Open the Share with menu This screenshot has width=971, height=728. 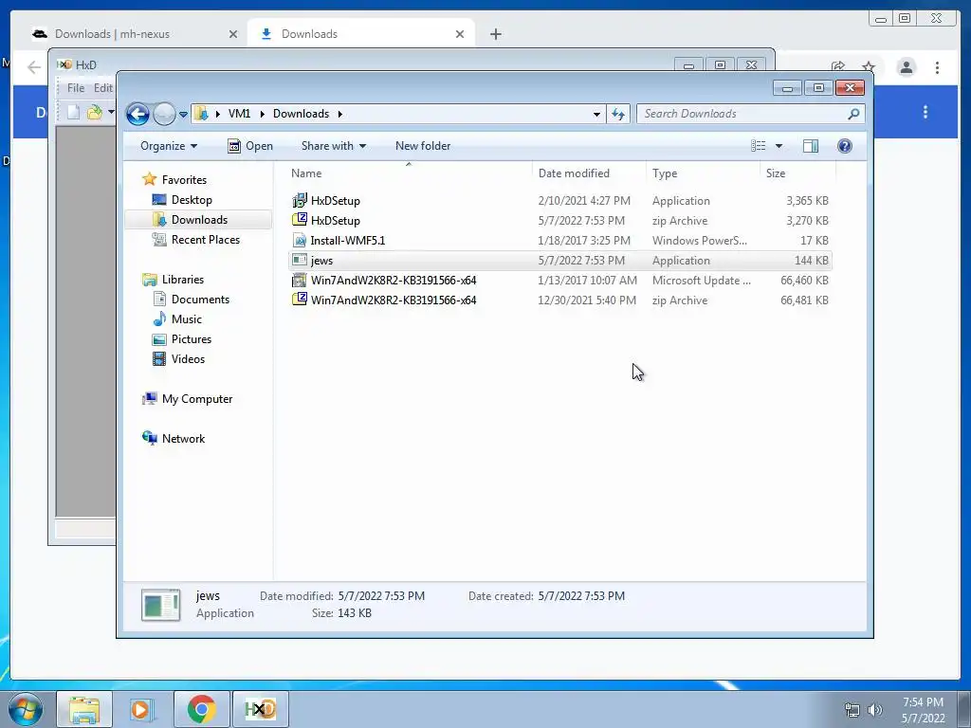(x=333, y=146)
